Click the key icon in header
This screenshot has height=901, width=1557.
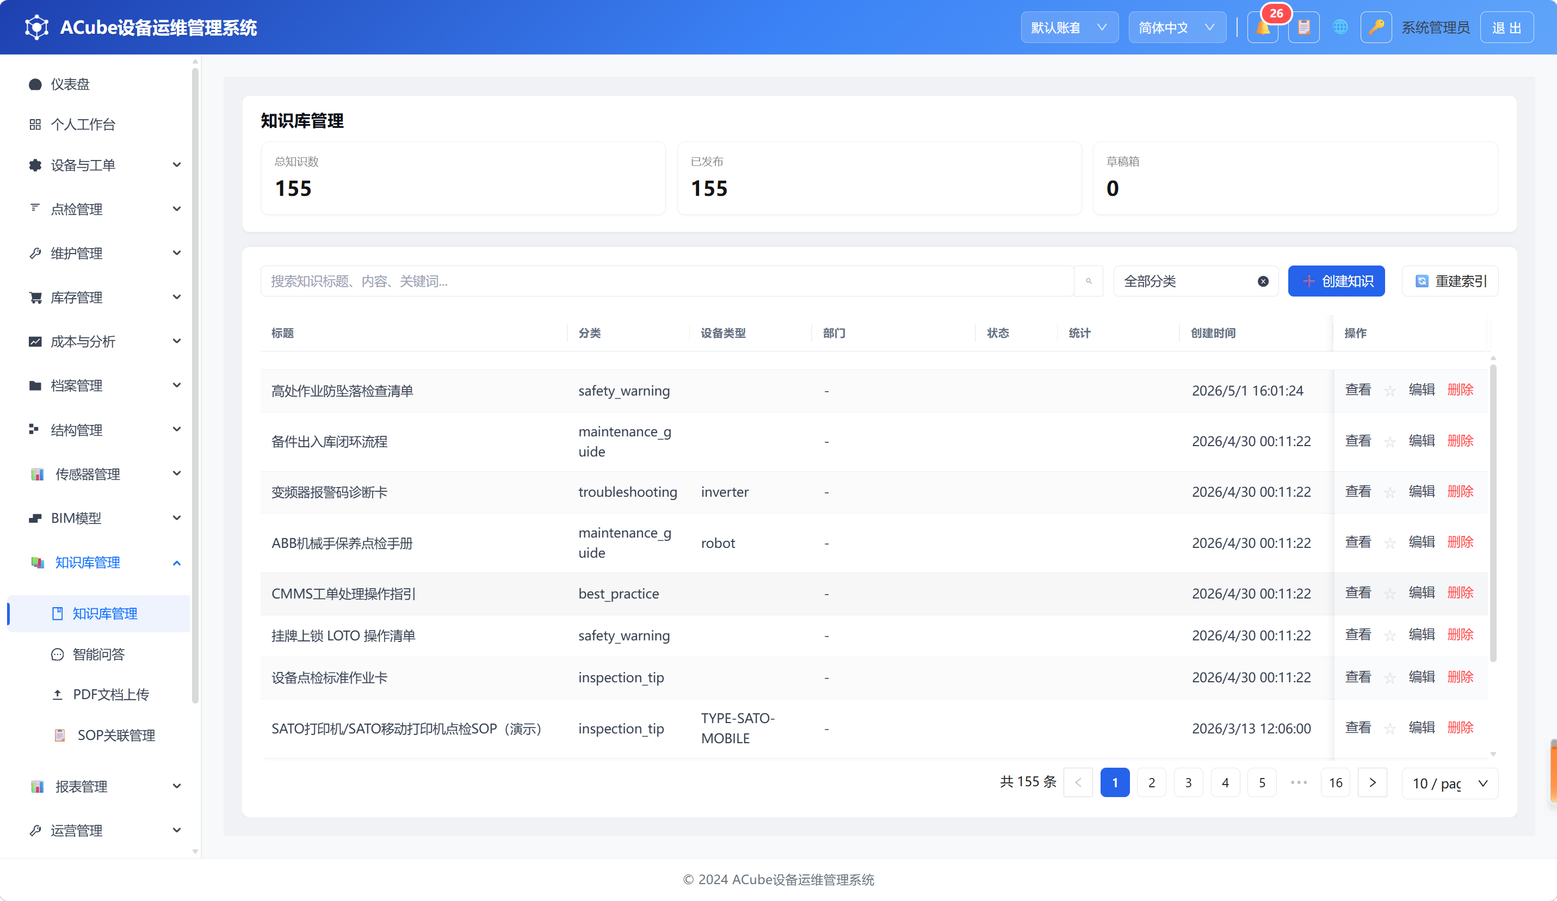tap(1376, 28)
